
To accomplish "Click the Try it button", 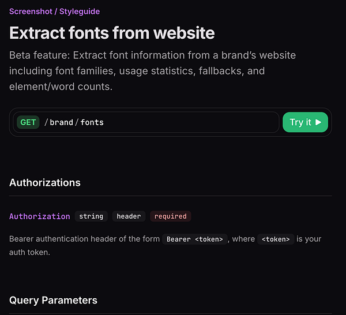I will coord(305,122).
